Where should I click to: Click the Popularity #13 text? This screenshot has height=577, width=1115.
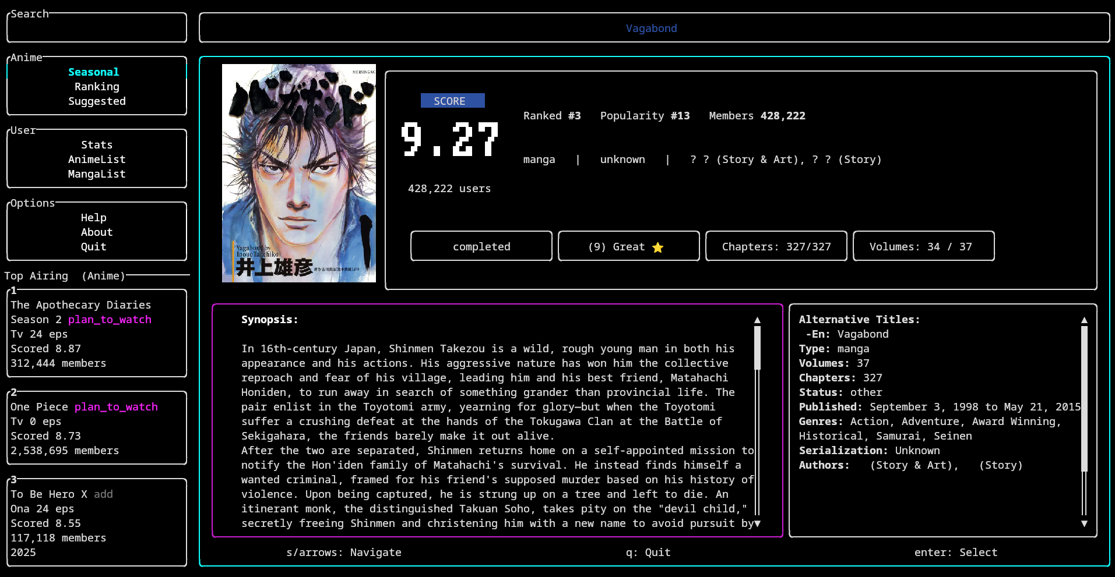tap(645, 116)
